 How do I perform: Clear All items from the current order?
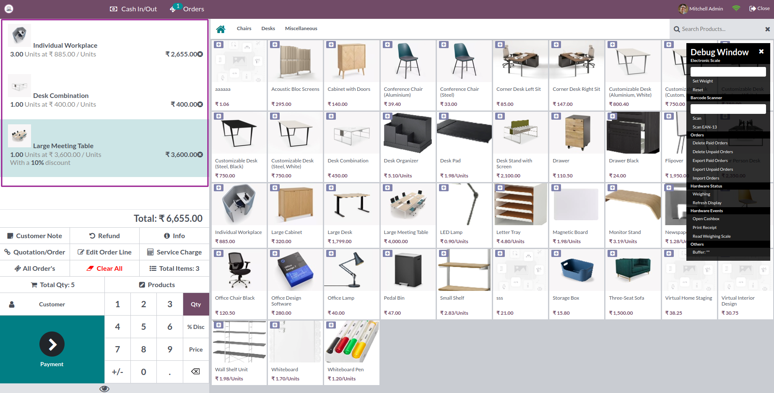pos(104,268)
